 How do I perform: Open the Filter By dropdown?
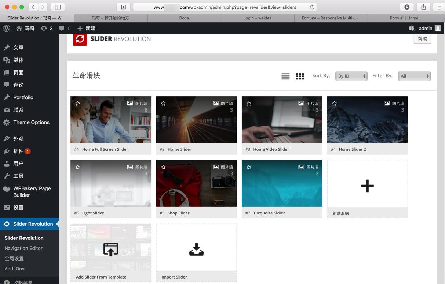tap(414, 76)
